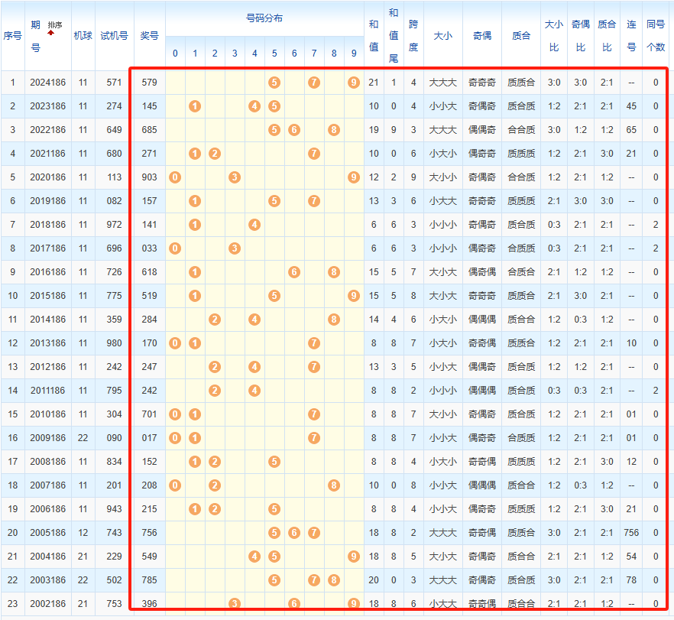Viewport: 674px width, 620px height.
Task: Click issue number 2013186 in the 期号 column
Action: click(48, 343)
